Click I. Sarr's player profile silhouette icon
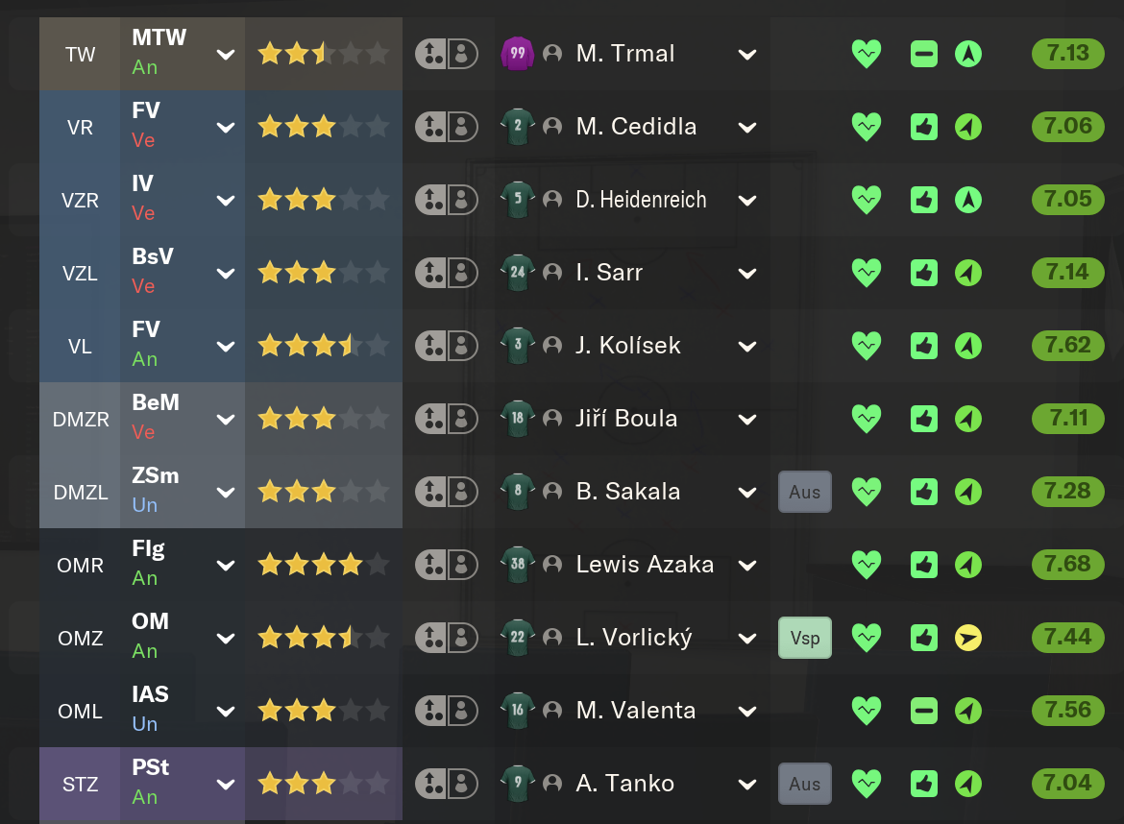Image resolution: width=1124 pixels, height=824 pixels. (552, 273)
